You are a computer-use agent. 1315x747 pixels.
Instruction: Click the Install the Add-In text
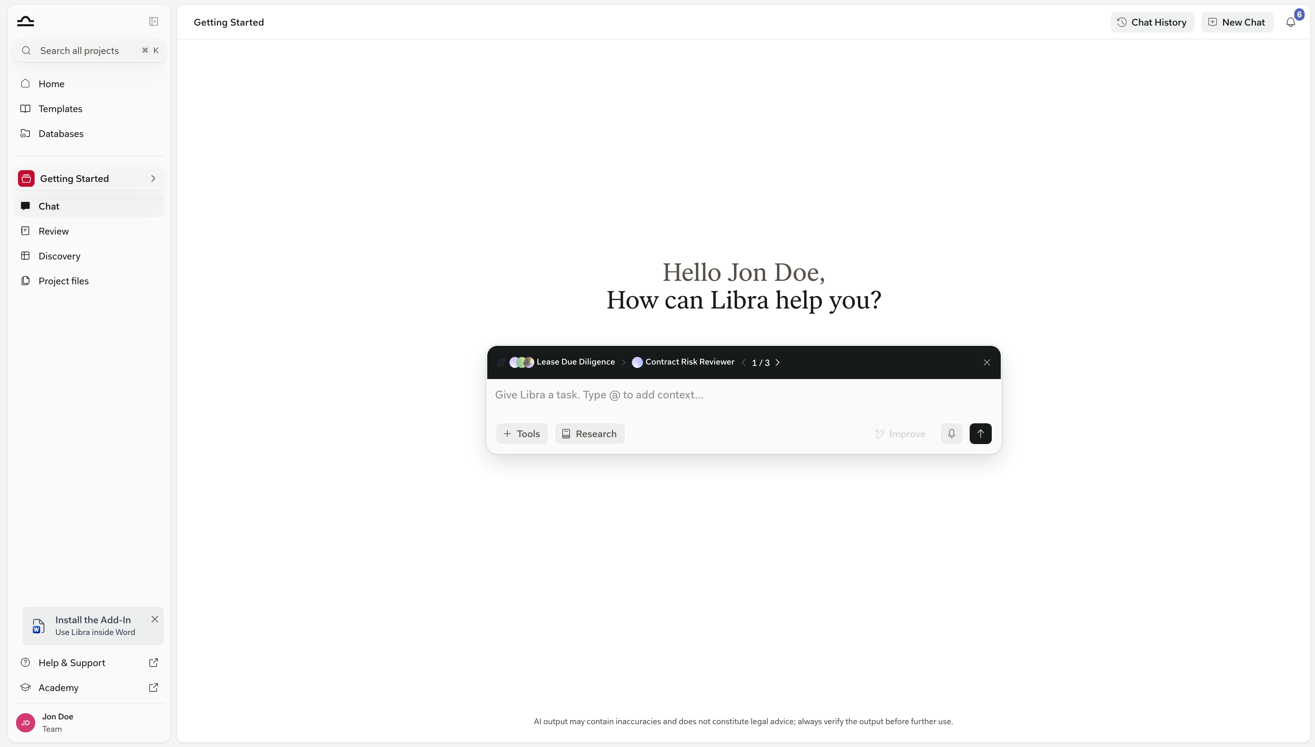click(x=93, y=620)
